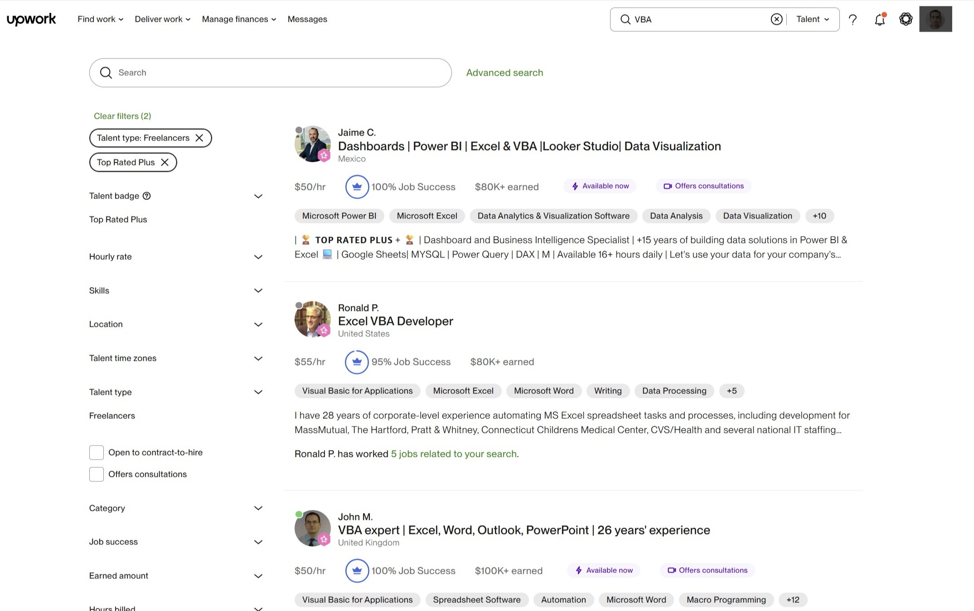Click Jaime C.'s Offers consultations badge

tap(703, 186)
